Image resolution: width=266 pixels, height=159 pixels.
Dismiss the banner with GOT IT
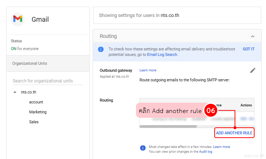pyautogui.click(x=248, y=49)
